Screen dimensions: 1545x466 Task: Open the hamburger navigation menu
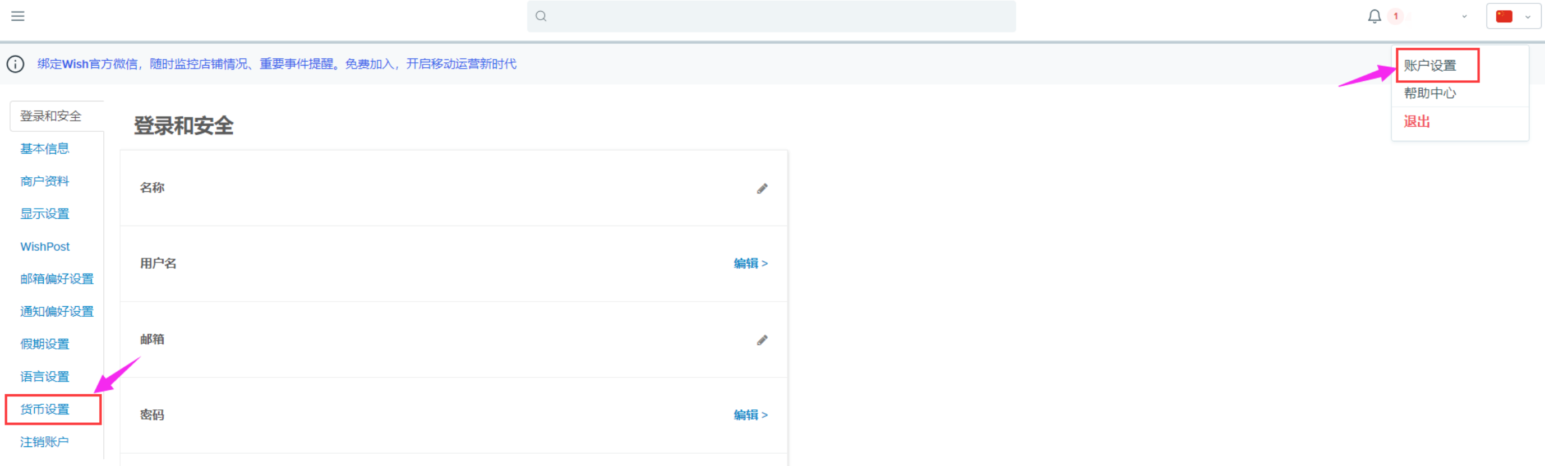(x=18, y=16)
